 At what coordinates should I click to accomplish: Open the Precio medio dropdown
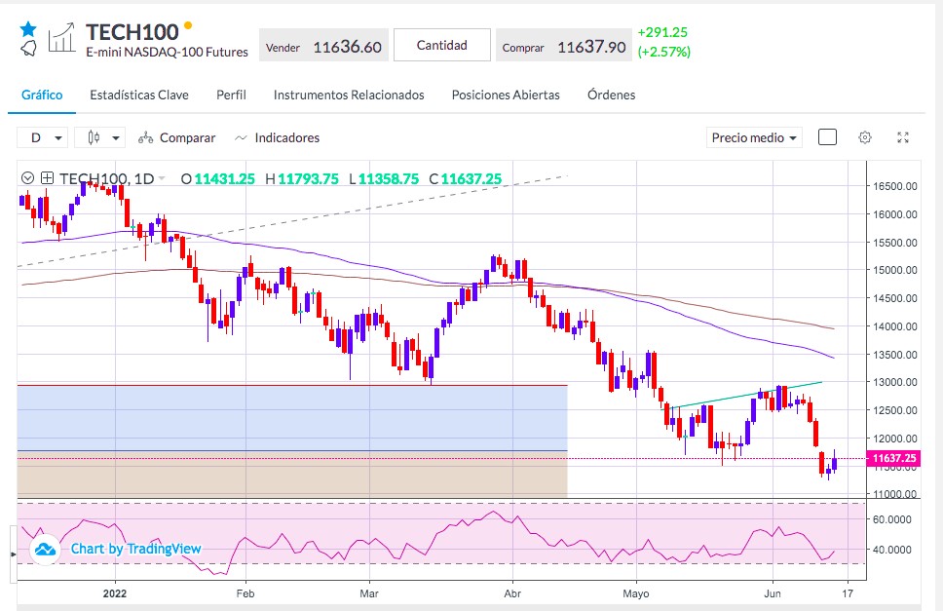pos(754,137)
